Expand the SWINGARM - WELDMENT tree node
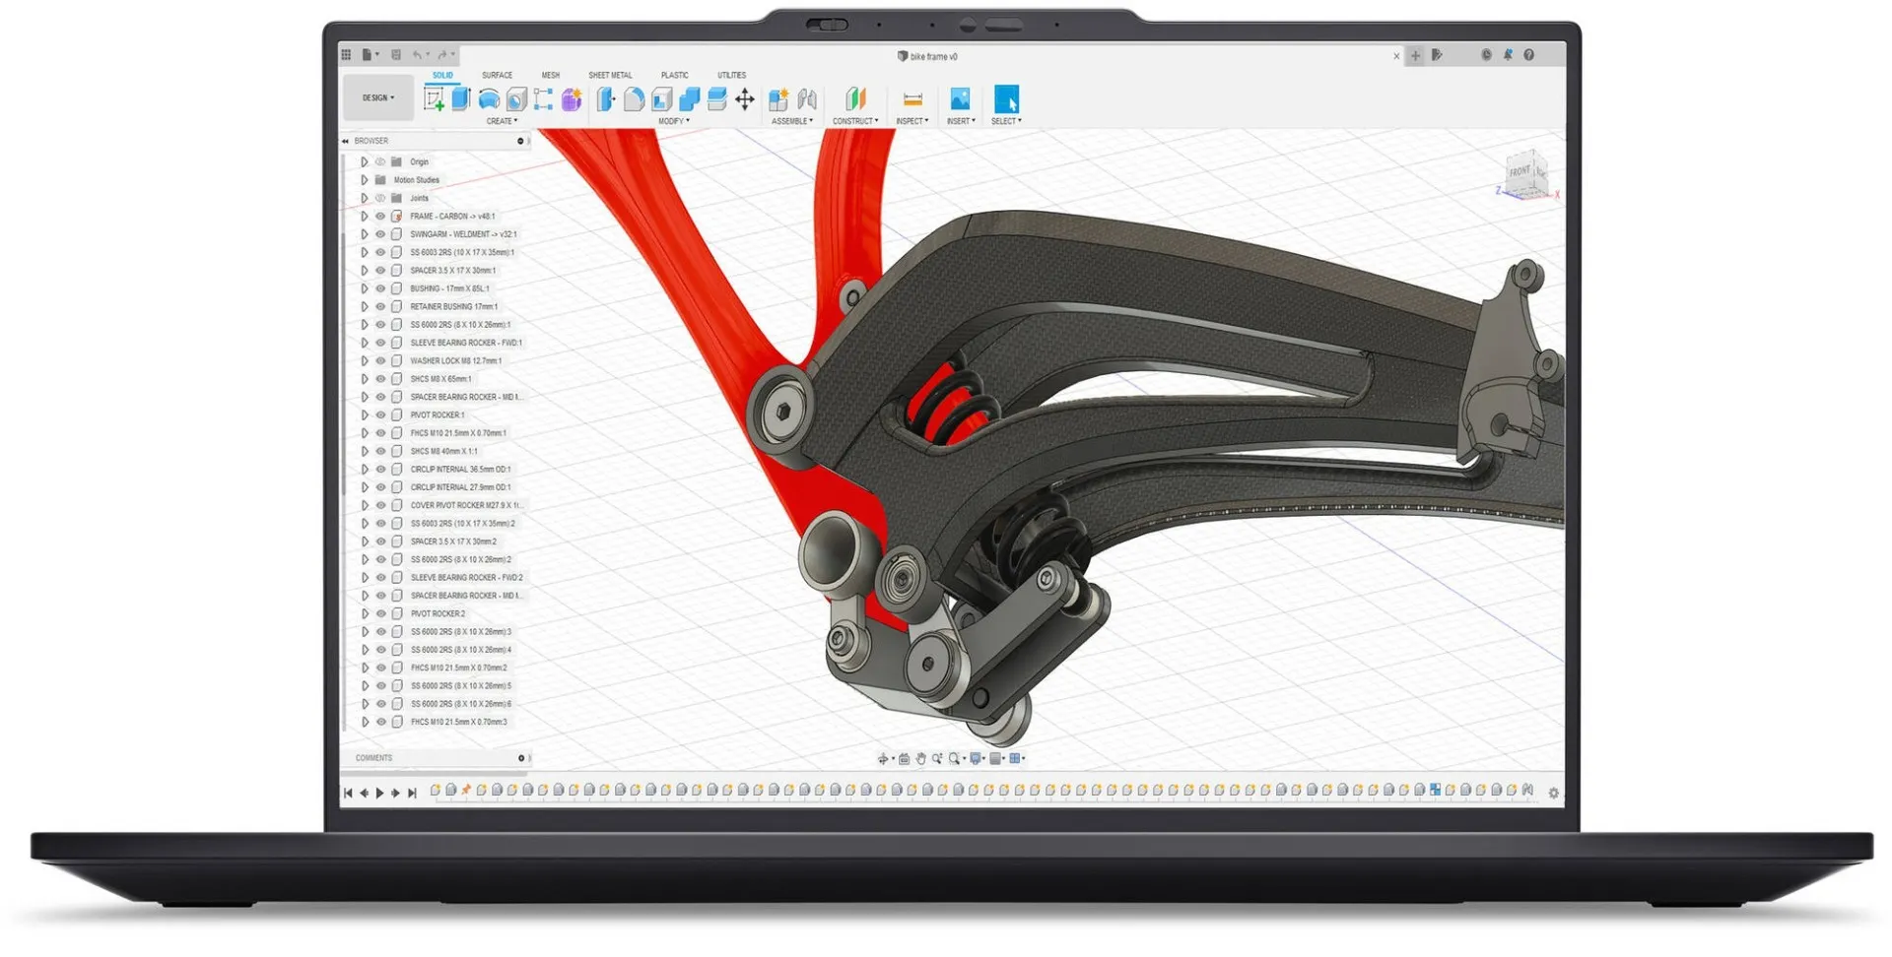1892x957 pixels. click(x=365, y=235)
